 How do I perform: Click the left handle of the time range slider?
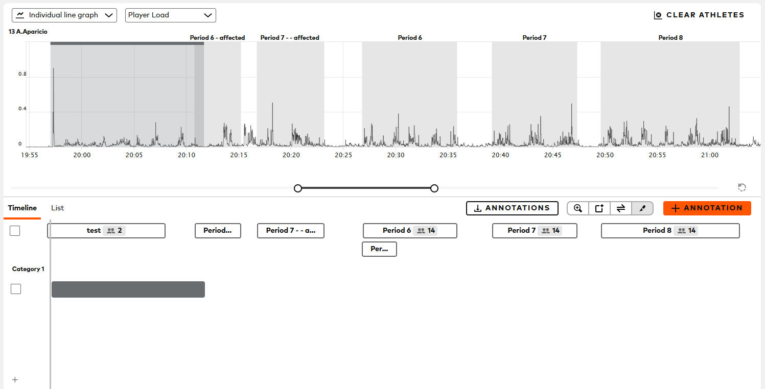click(298, 188)
